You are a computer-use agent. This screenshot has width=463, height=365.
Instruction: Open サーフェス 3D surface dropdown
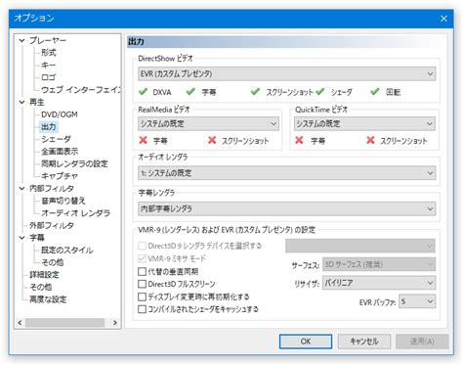[x=379, y=264]
